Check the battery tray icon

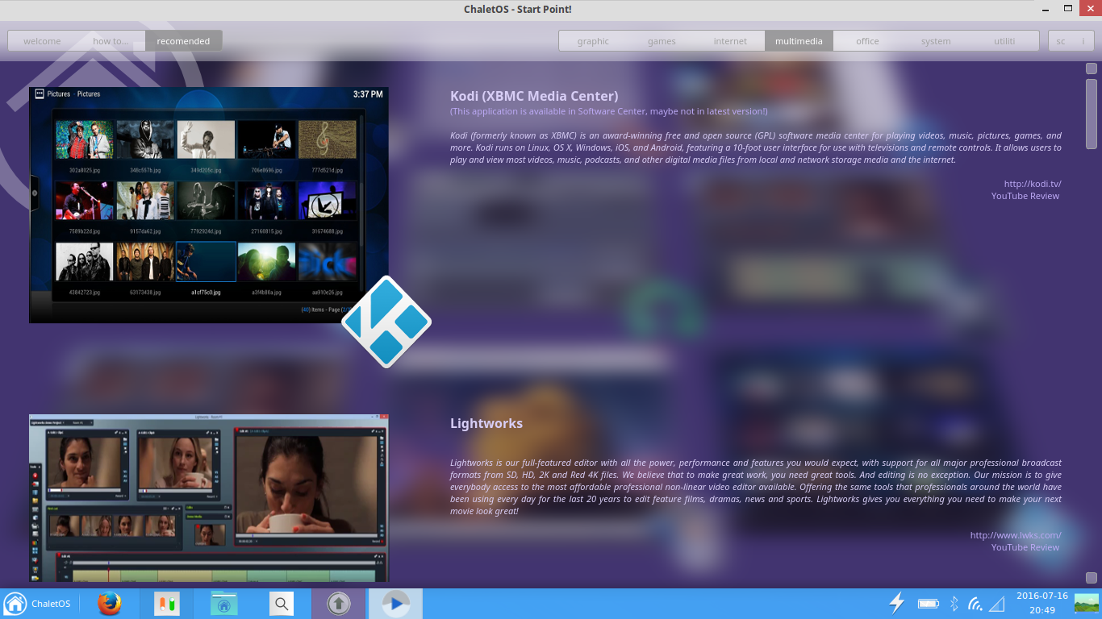(x=929, y=604)
